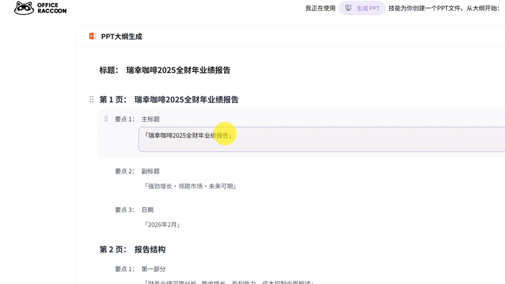The height and width of the screenshot is (284, 505).
Task: Click the icon inside 生成 PPT chip
Action: [x=348, y=8]
